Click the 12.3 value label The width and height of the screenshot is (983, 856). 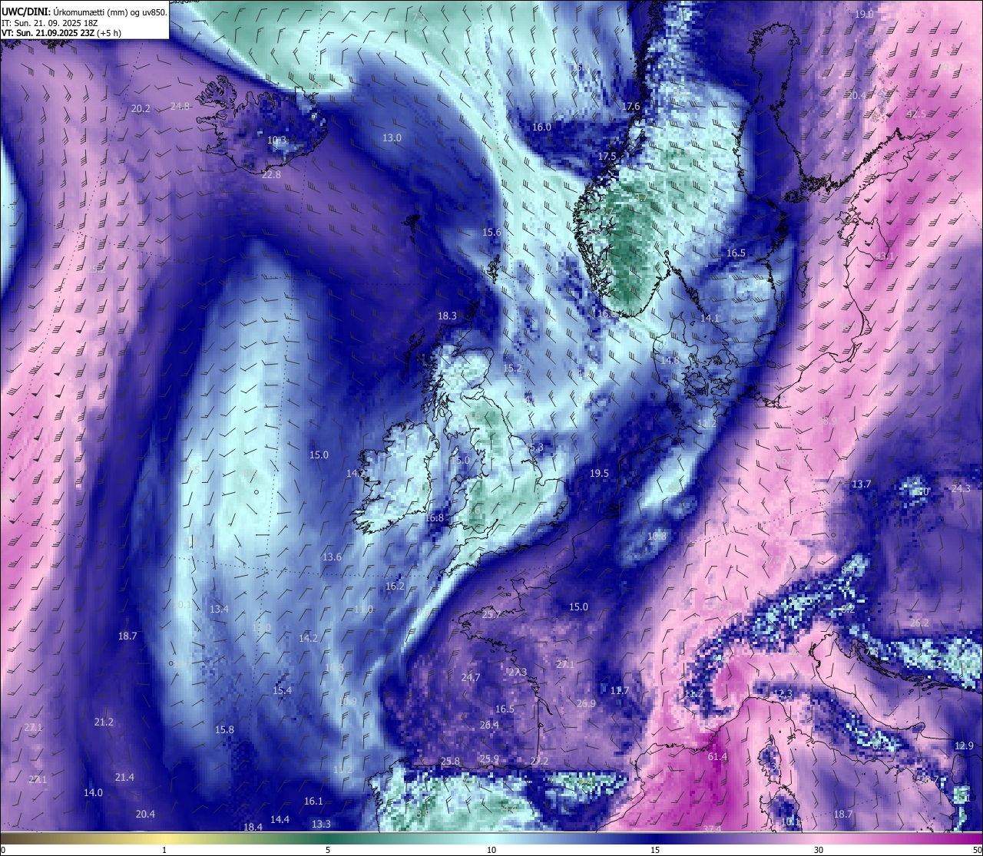coord(782,693)
